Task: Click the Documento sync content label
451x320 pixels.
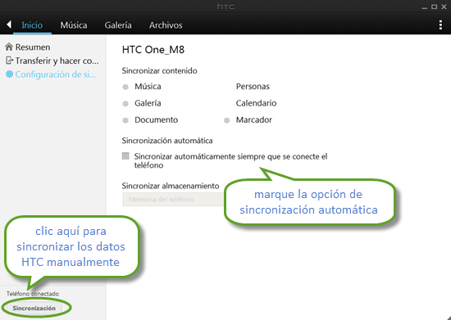Action: pos(156,119)
